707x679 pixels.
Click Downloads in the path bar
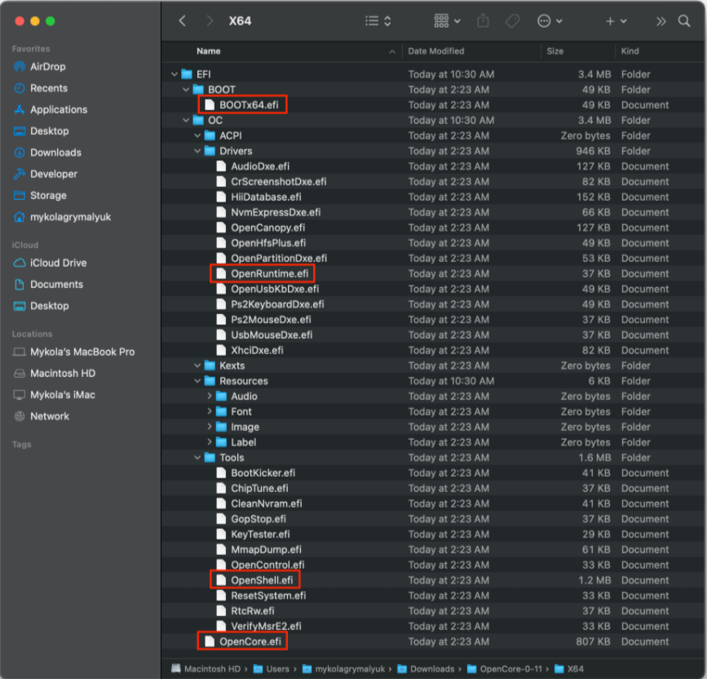[431, 668]
